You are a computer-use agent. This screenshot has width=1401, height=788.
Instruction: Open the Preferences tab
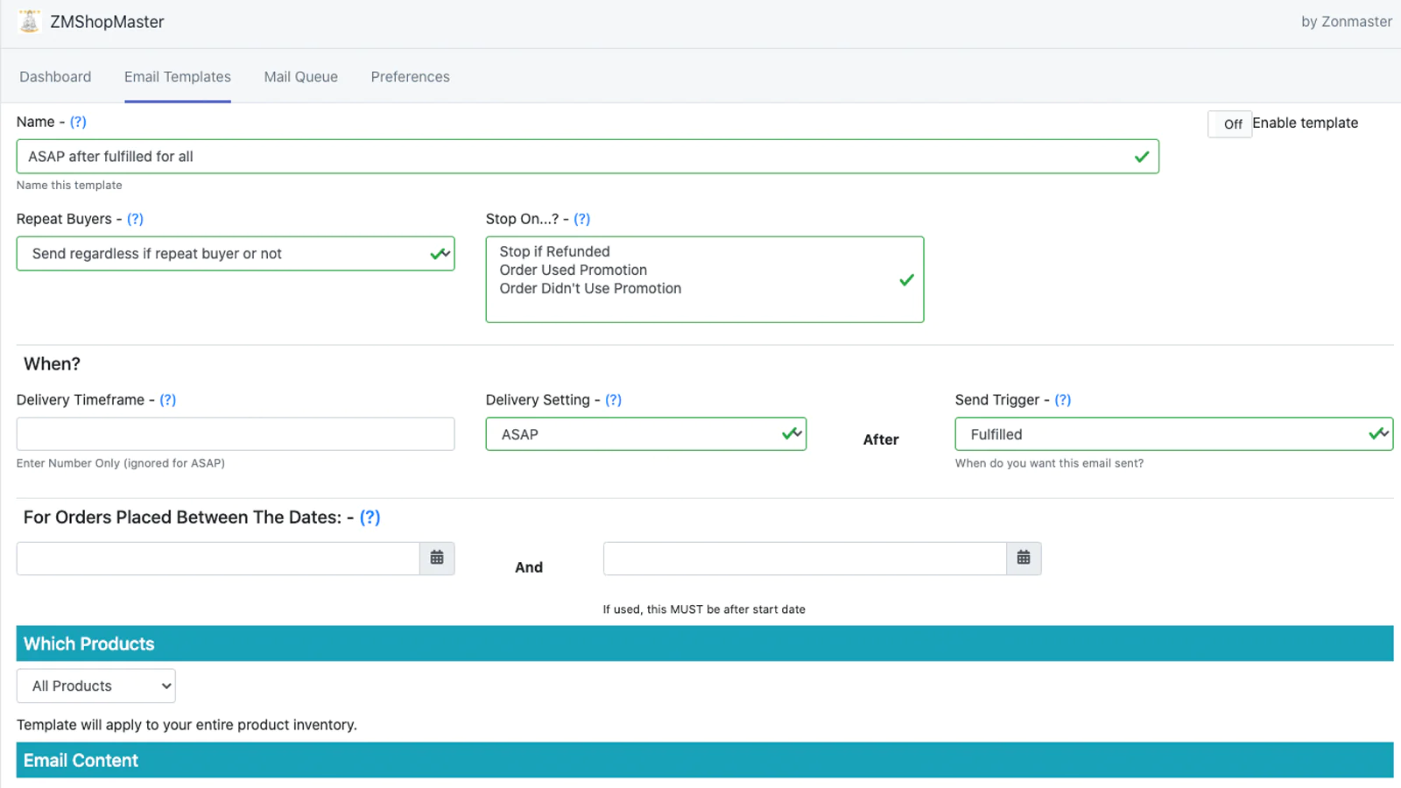click(410, 77)
